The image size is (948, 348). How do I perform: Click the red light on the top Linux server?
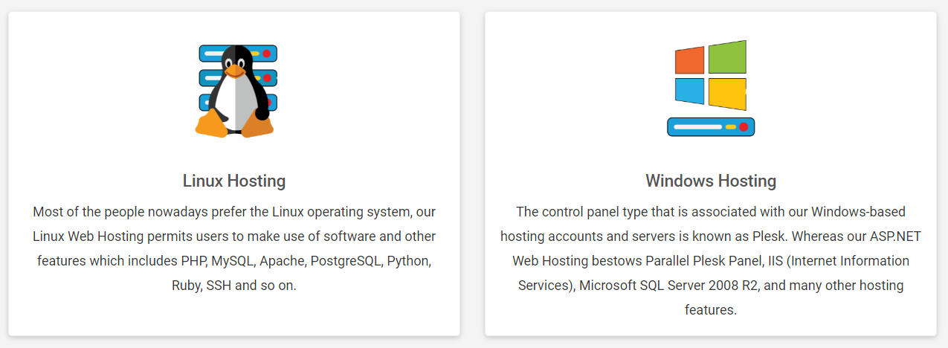pos(266,54)
